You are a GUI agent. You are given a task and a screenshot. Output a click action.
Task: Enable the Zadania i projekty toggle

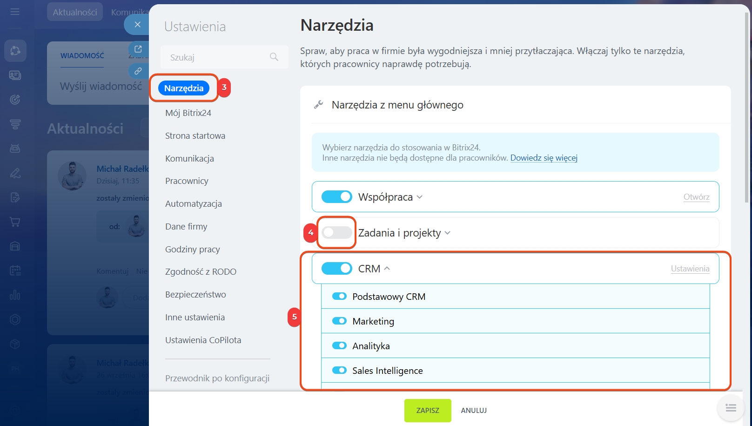[x=336, y=232]
